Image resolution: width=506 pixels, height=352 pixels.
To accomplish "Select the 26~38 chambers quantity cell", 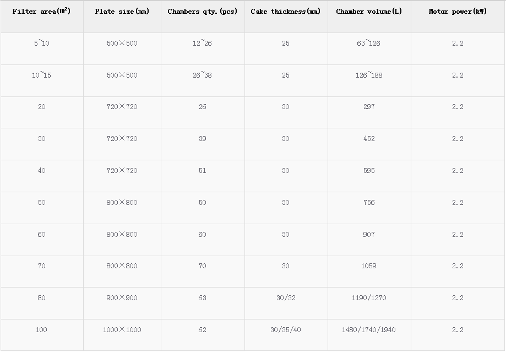I will (x=202, y=75).
